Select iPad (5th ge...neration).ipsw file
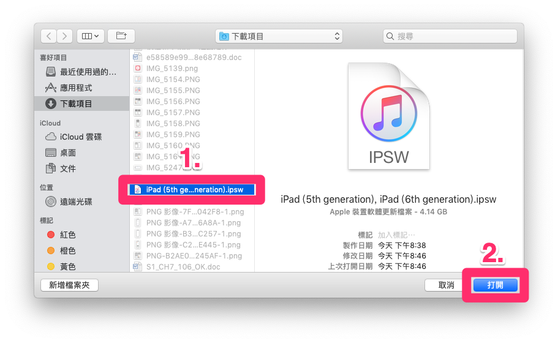Image resolution: width=558 pixels, height=343 pixels. (192, 190)
